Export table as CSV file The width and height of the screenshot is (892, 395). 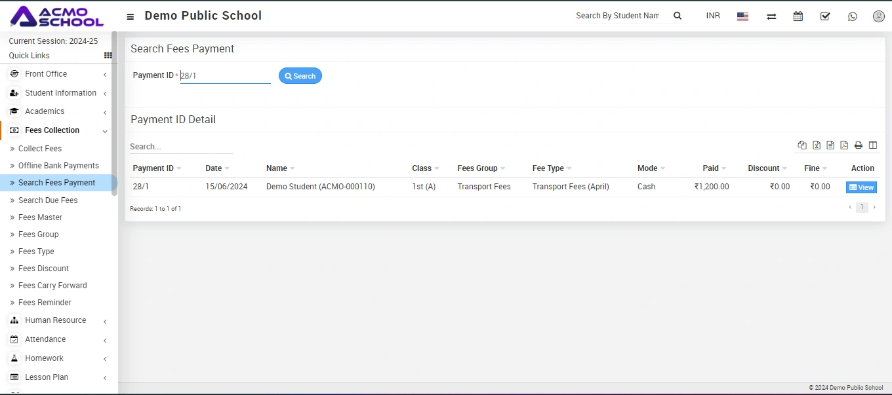coord(830,145)
